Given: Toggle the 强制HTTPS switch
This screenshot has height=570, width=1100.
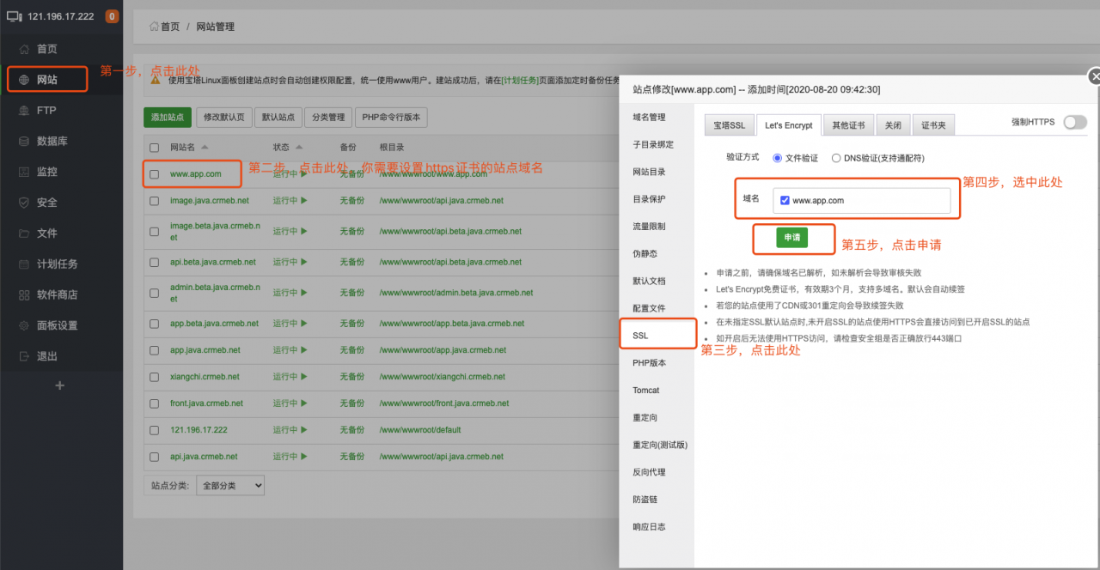Looking at the screenshot, I should coord(1074,123).
